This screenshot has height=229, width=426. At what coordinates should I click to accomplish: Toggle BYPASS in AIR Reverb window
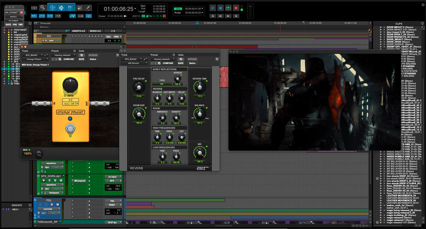[x=192, y=59]
